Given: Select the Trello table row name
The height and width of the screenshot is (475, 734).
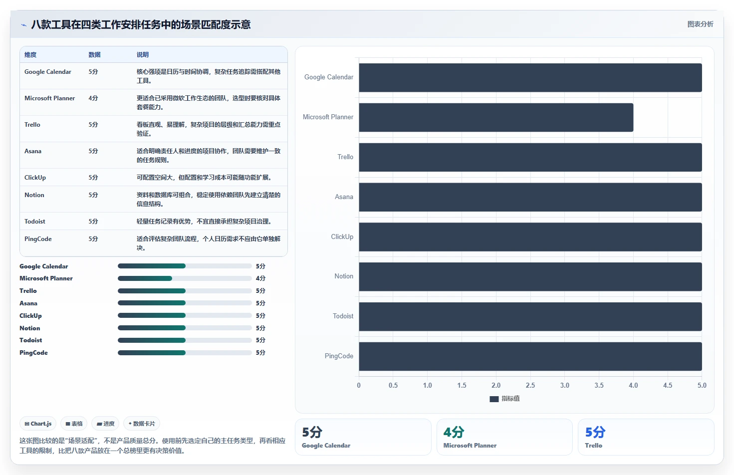Looking at the screenshot, I should click(32, 125).
